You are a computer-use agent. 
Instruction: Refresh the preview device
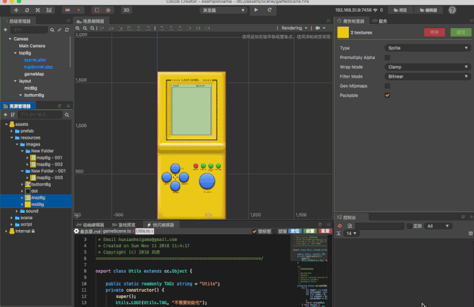270,10
